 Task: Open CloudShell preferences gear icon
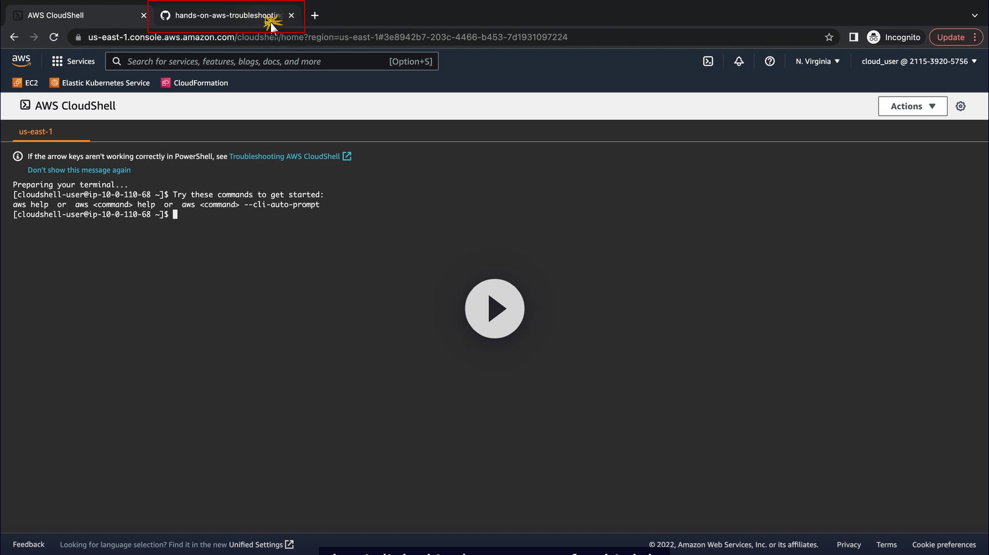tap(960, 106)
